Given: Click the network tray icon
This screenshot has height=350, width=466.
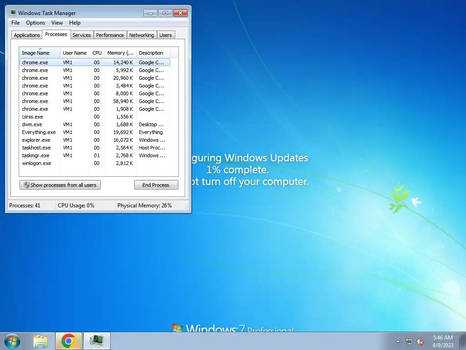Looking at the screenshot, I should 409,341.
